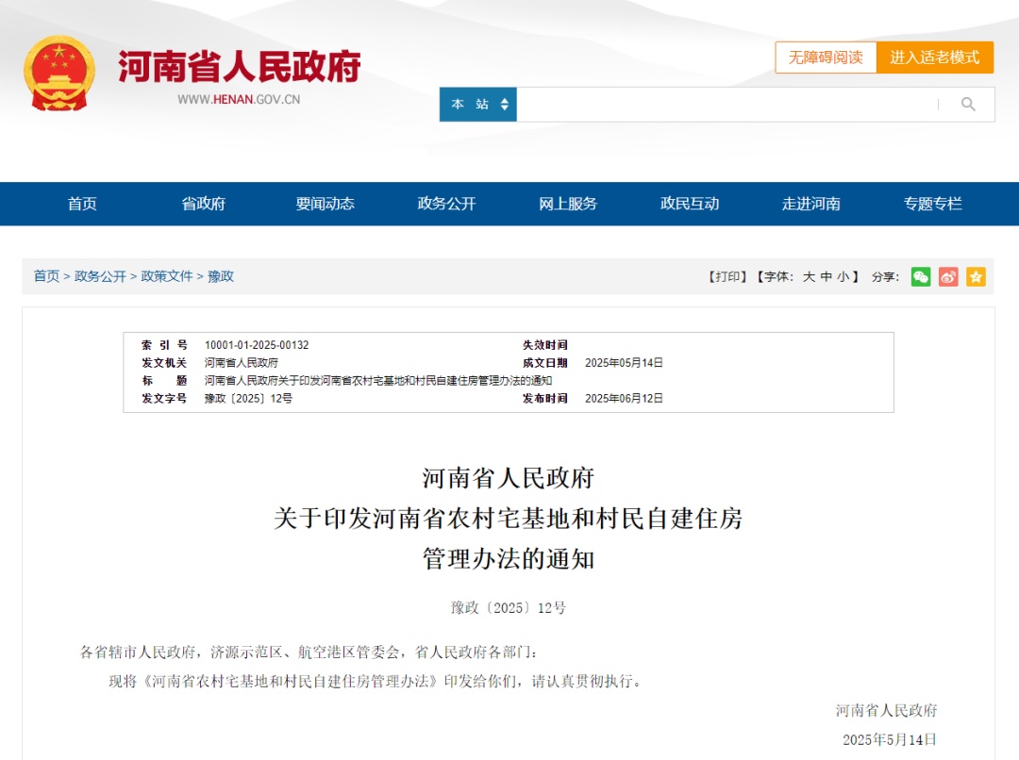Click the WeChat share icon
This screenshot has width=1019, height=760.
(x=920, y=276)
